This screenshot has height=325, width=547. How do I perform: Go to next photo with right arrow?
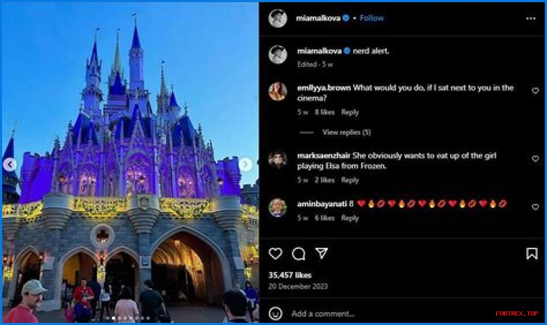245,165
